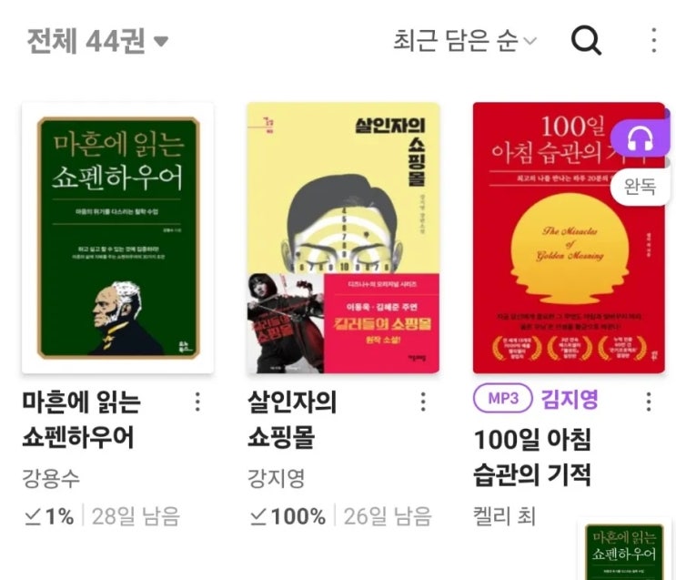Tap the floating mini 쇼펜하우어 cover
The height and width of the screenshot is (580, 676).
click(x=624, y=550)
